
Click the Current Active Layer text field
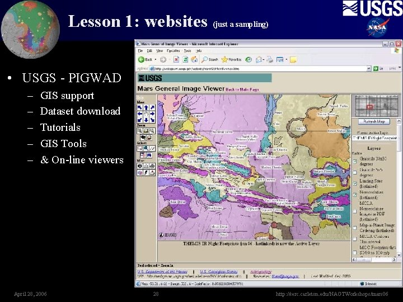pyautogui.click(x=374, y=138)
